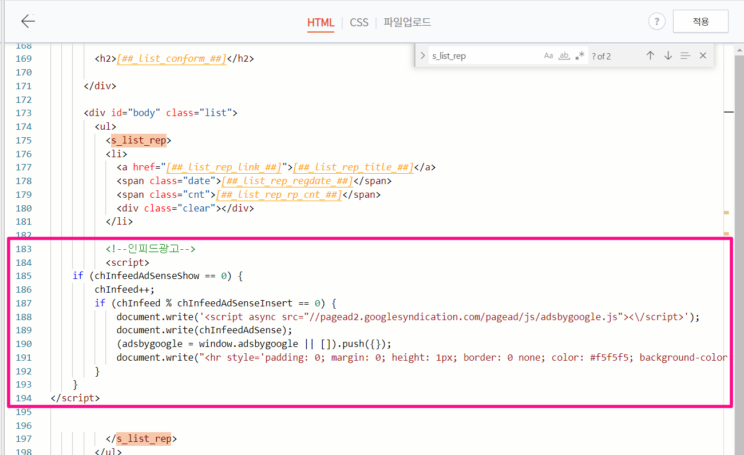
Task: Click the [##_list_rep_regdate_##] placeholder
Action: (x=287, y=181)
